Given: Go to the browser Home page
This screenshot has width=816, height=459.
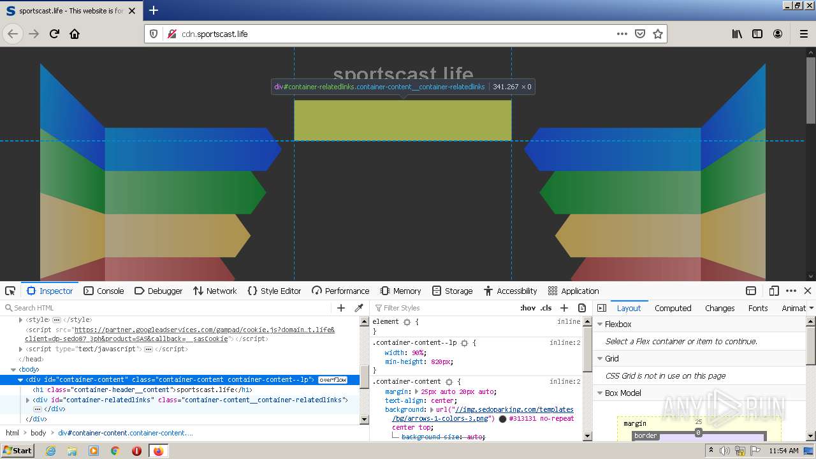Looking at the screenshot, I should (x=75, y=34).
